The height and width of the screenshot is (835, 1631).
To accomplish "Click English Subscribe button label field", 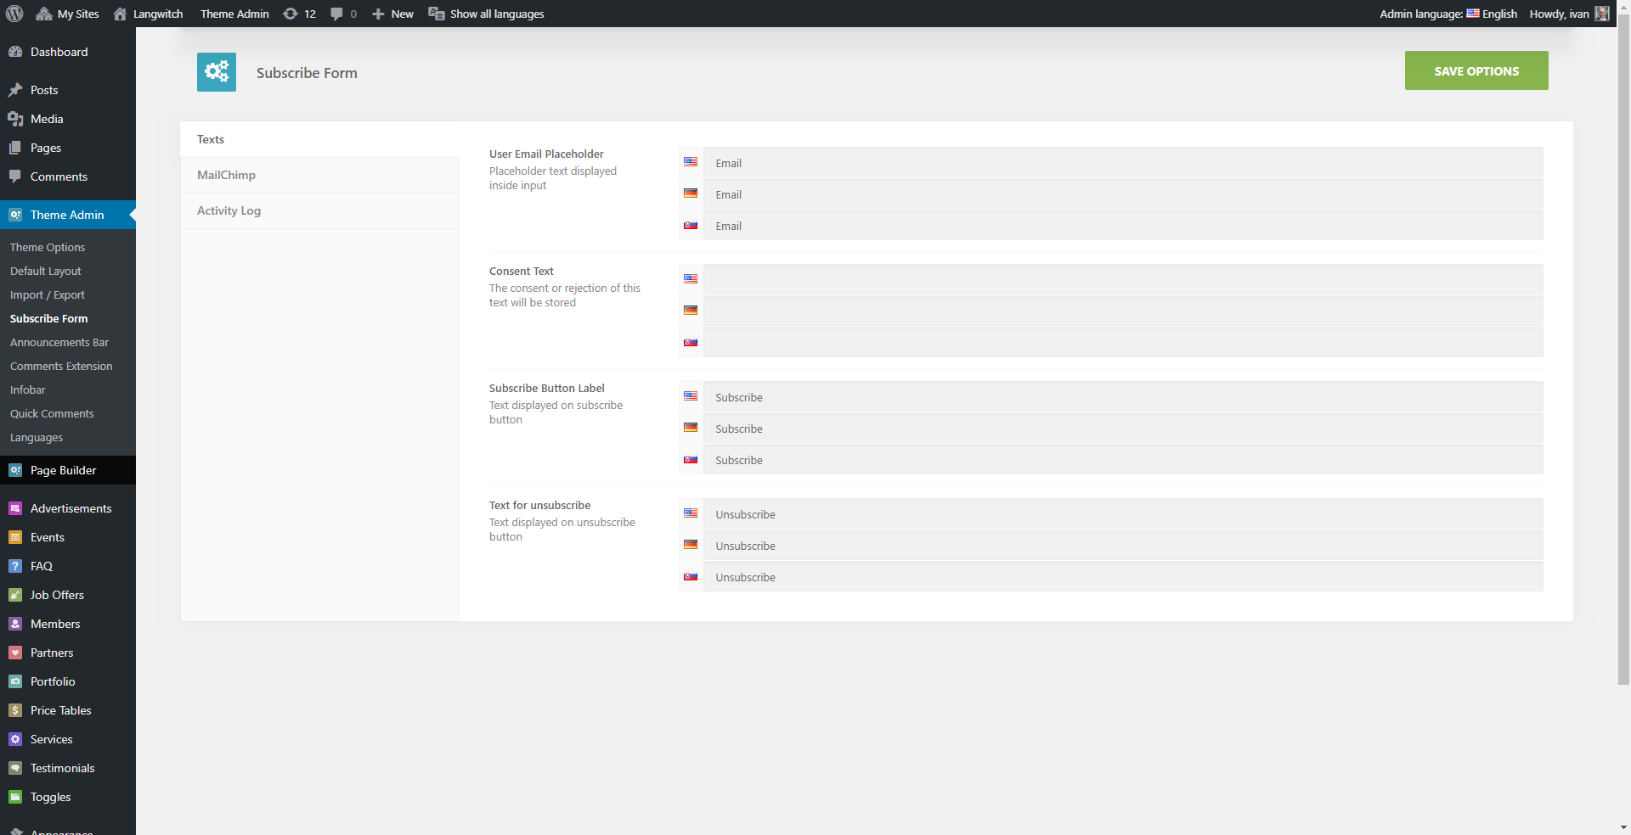I will (x=1123, y=397).
